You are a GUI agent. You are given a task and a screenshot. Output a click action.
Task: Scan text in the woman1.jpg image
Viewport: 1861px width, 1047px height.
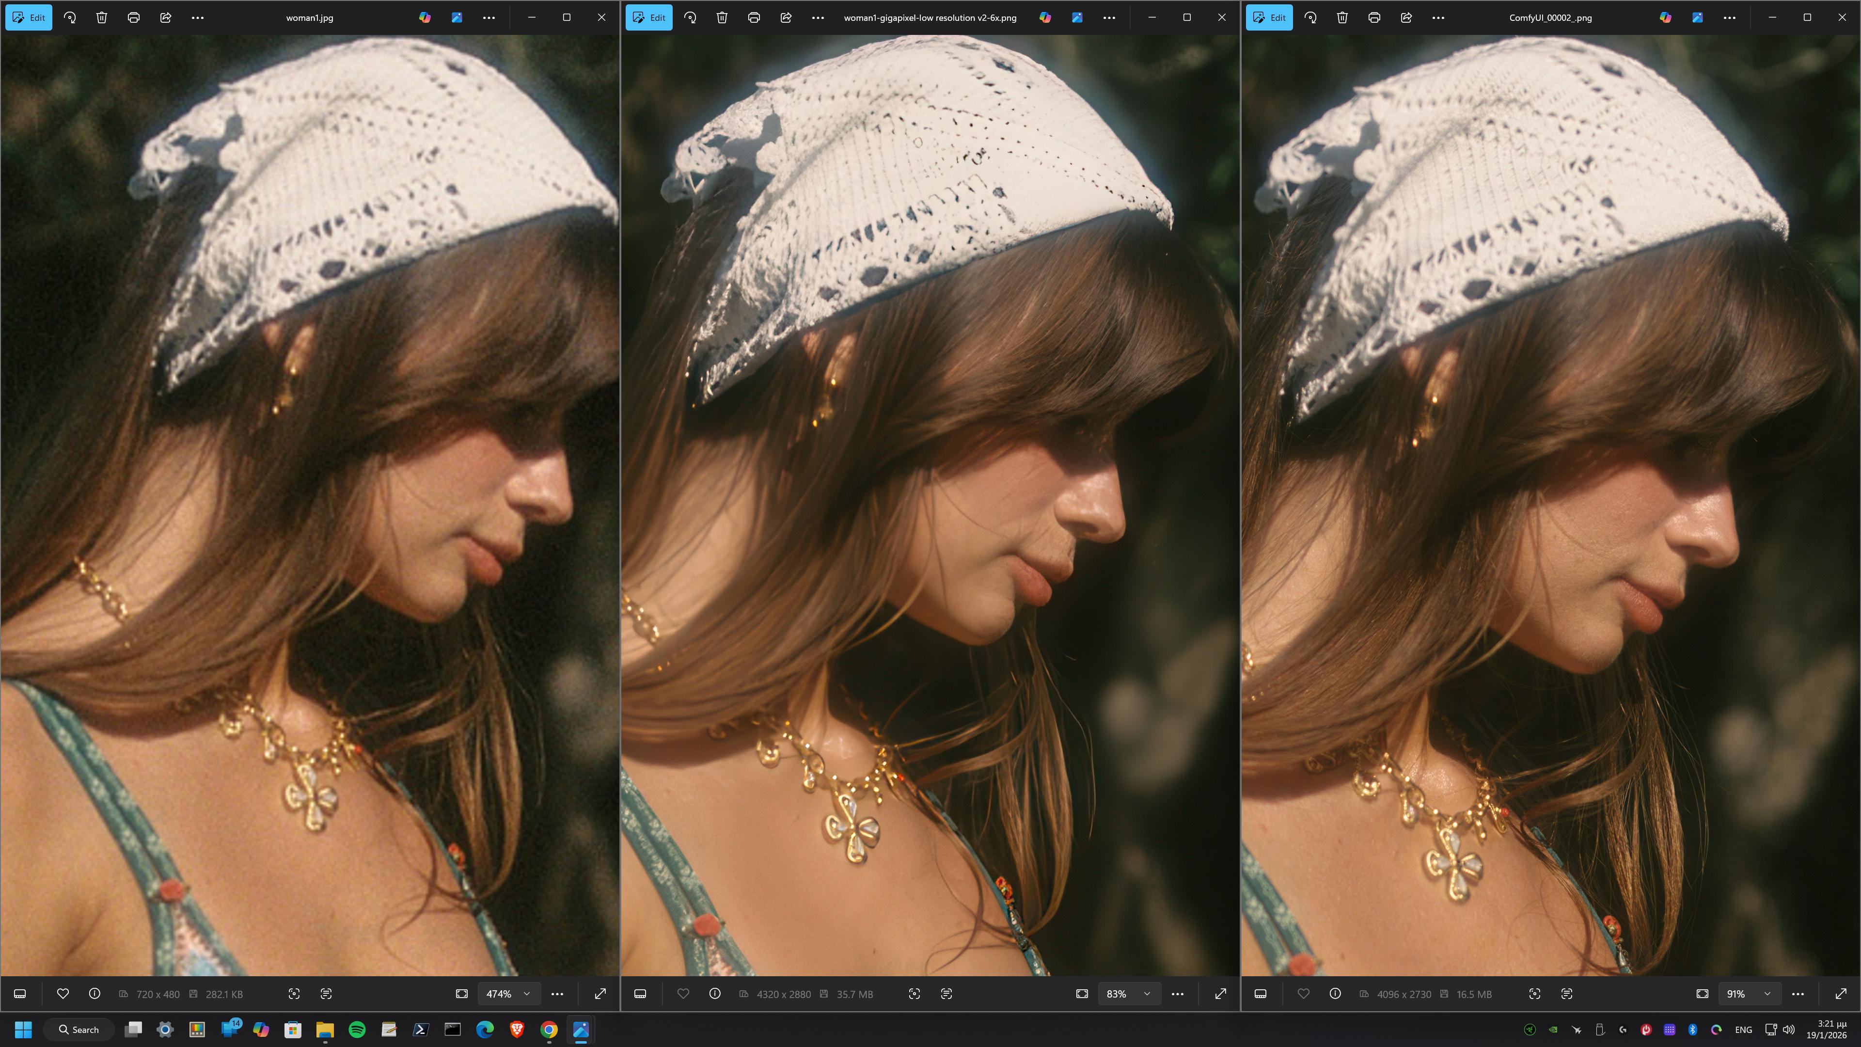click(326, 994)
